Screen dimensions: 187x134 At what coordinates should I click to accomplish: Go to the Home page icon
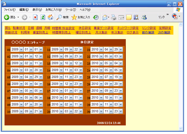pyautogui.click(x=50, y=17)
